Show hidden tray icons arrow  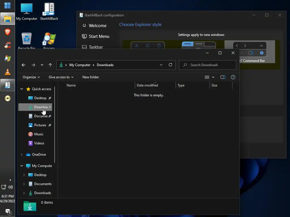tap(10, 180)
